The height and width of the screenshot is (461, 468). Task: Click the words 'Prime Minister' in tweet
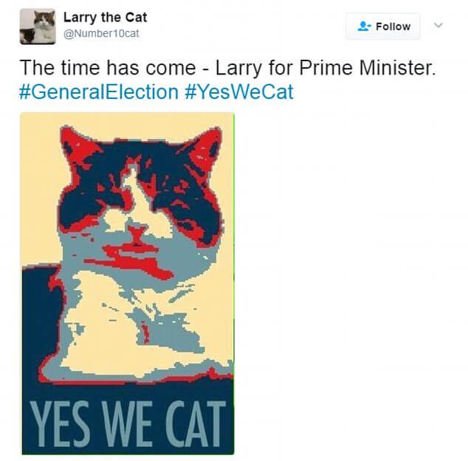(x=368, y=68)
